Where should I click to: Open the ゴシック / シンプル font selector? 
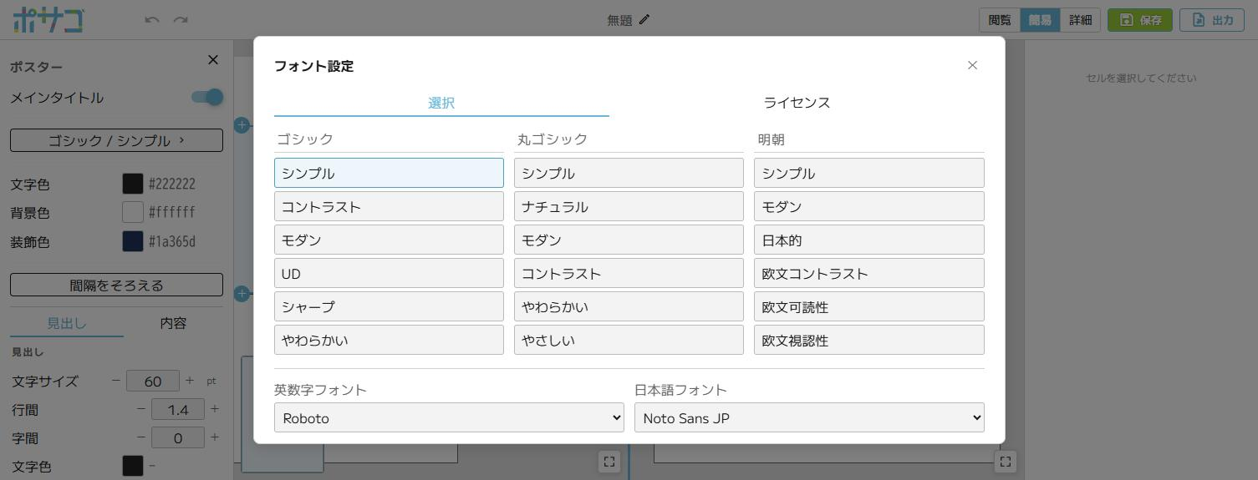click(x=116, y=140)
